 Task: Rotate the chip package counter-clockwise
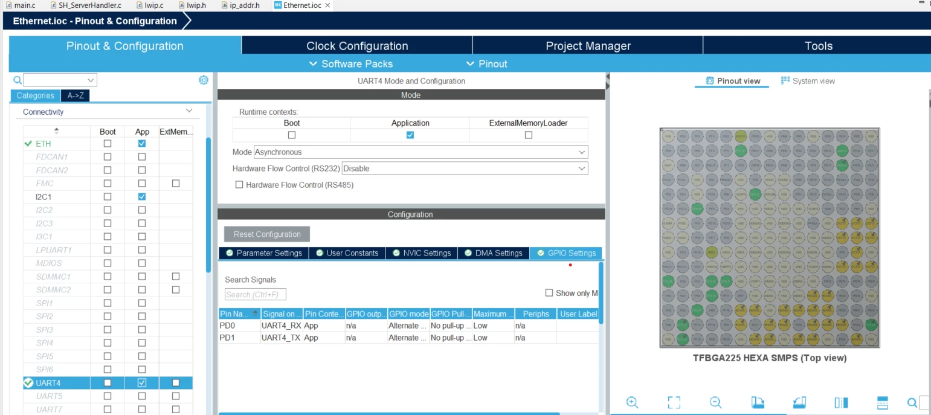point(799,402)
